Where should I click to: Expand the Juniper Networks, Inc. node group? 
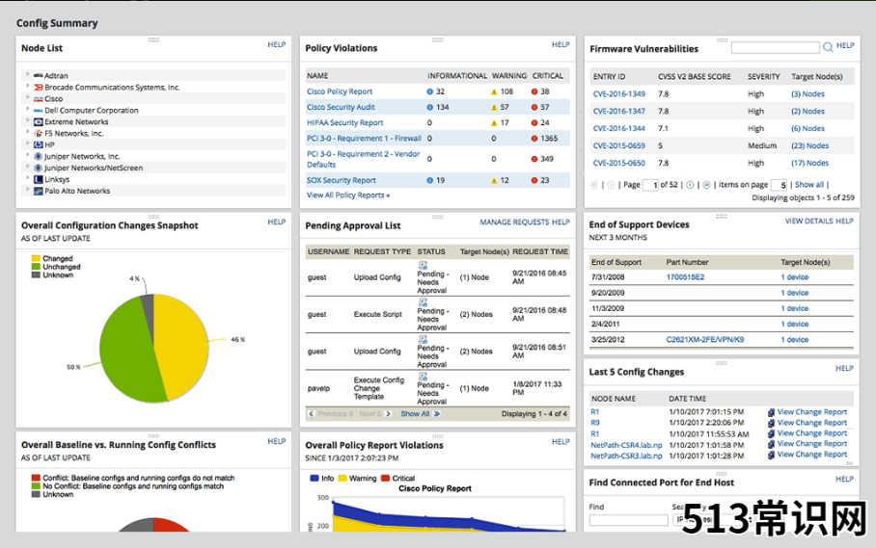click(27, 155)
